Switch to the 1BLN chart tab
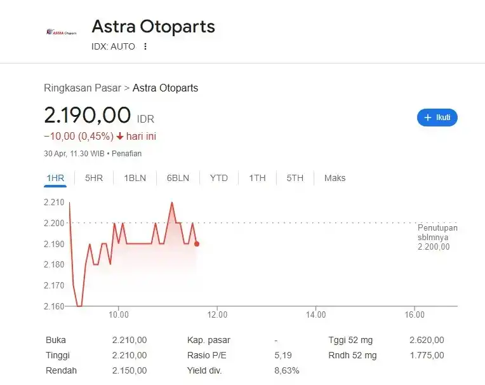This screenshot has width=485, height=385. pos(135,178)
